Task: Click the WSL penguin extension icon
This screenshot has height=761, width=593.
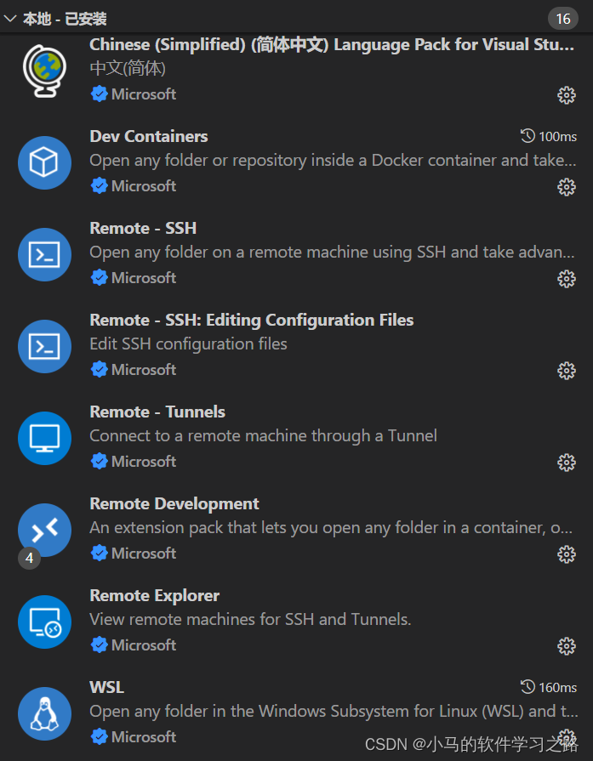Action: (44, 713)
